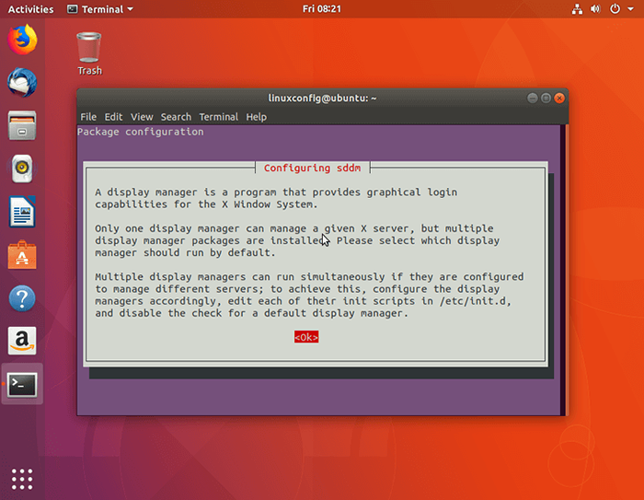The image size is (644, 500).
Task: Expand the Terminal app menu in top bar
Action: [x=100, y=9]
